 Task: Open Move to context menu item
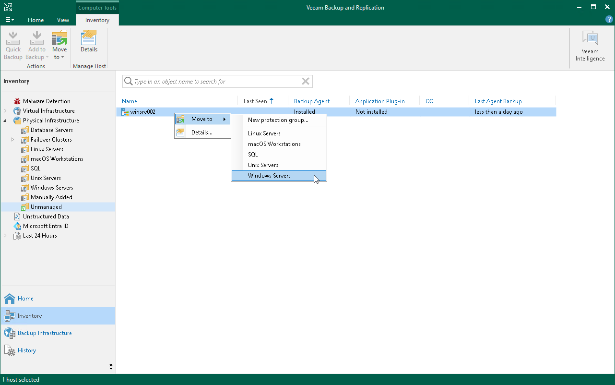pyautogui.click(x=202, y=119)
